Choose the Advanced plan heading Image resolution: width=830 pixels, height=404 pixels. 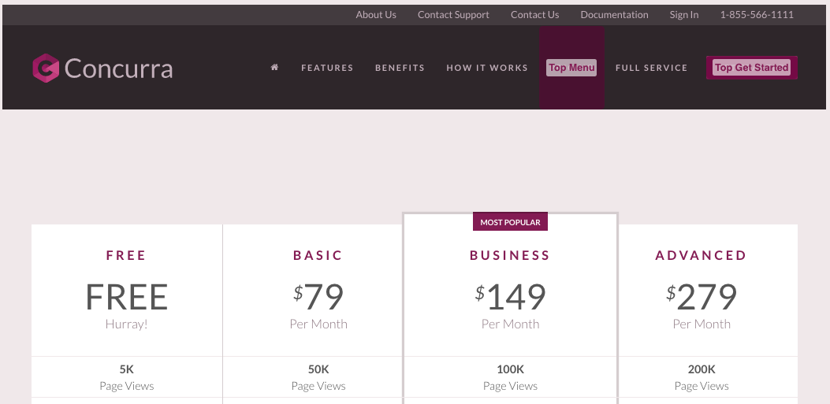tap(701, 255)
